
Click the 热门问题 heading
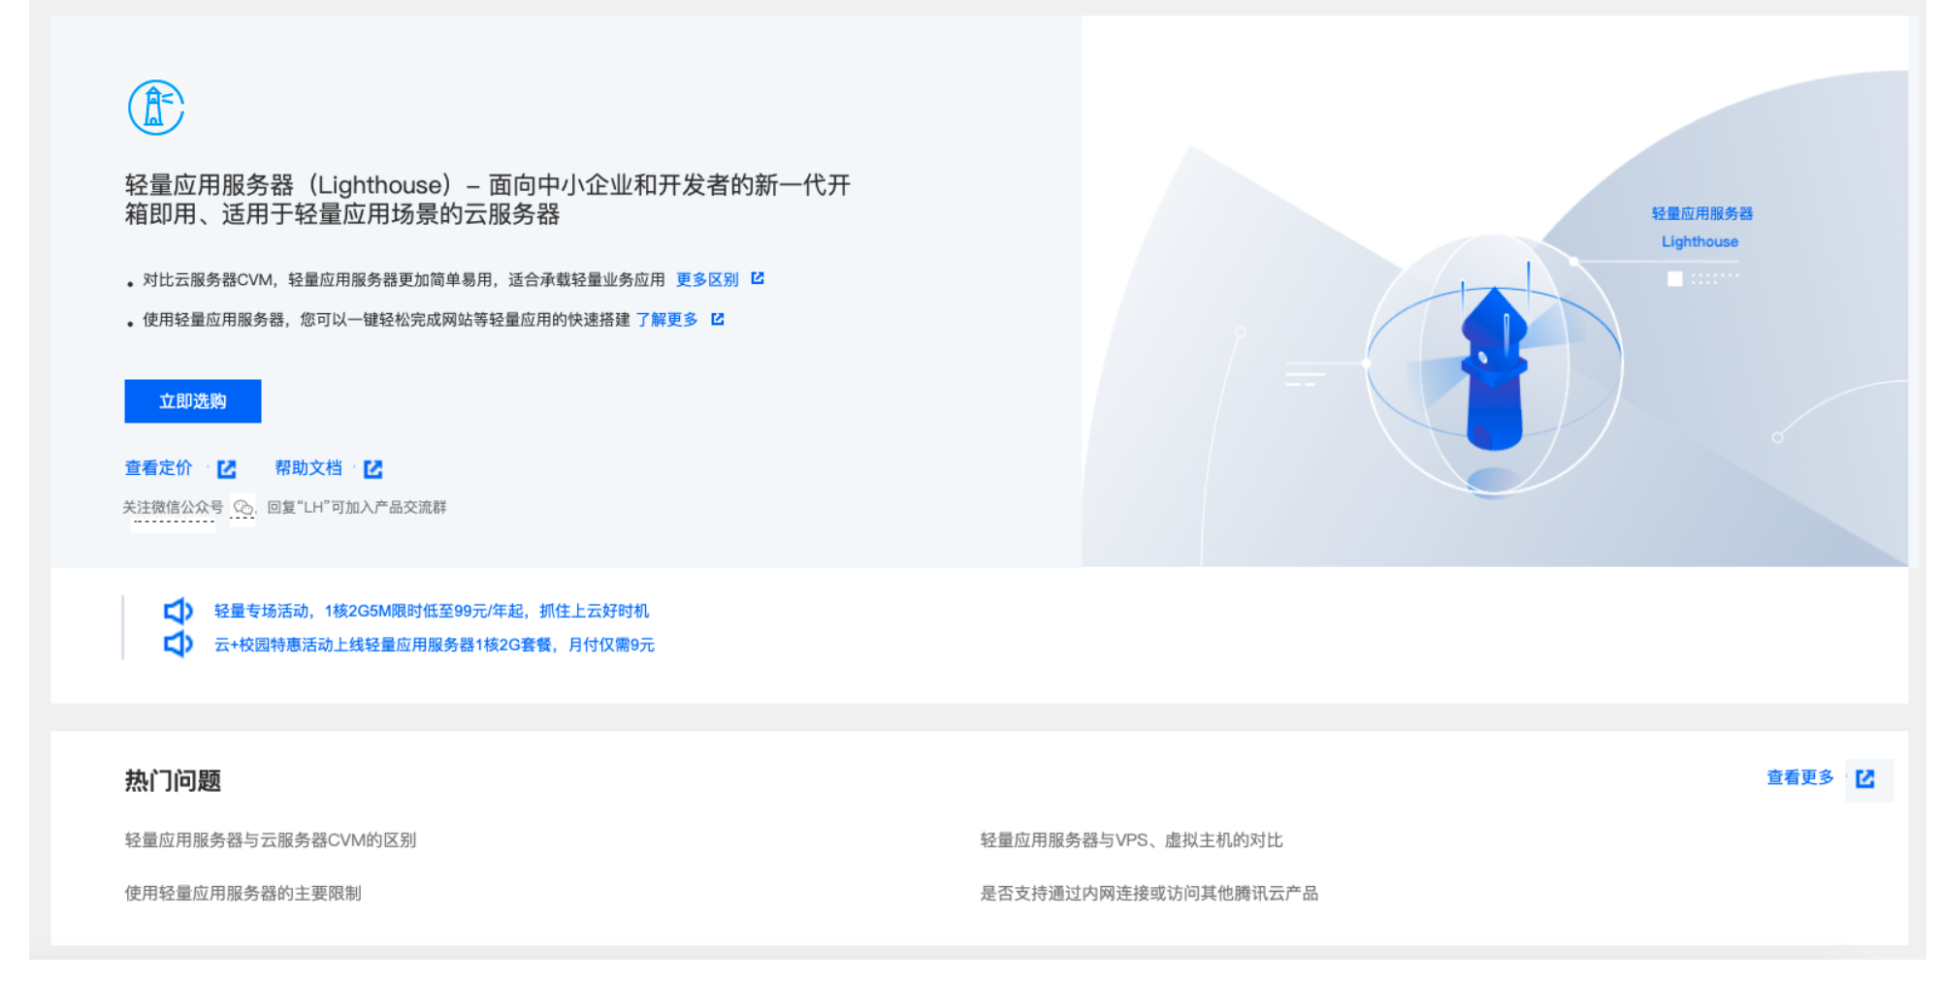coord(173,781)
